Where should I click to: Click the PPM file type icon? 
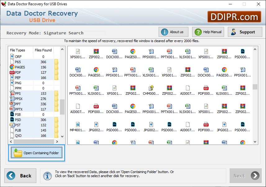click(x=12, y=88)
